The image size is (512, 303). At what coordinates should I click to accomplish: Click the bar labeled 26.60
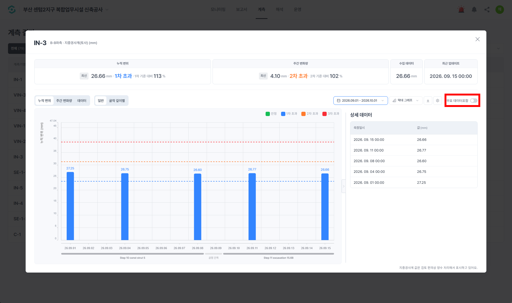click(198, 207)
